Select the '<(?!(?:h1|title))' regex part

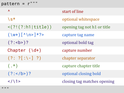tap(30, 27)
